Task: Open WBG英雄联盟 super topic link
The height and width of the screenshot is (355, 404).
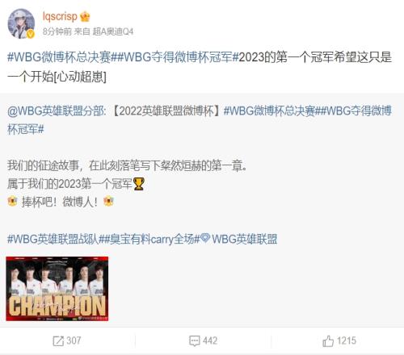Action: 245,239
